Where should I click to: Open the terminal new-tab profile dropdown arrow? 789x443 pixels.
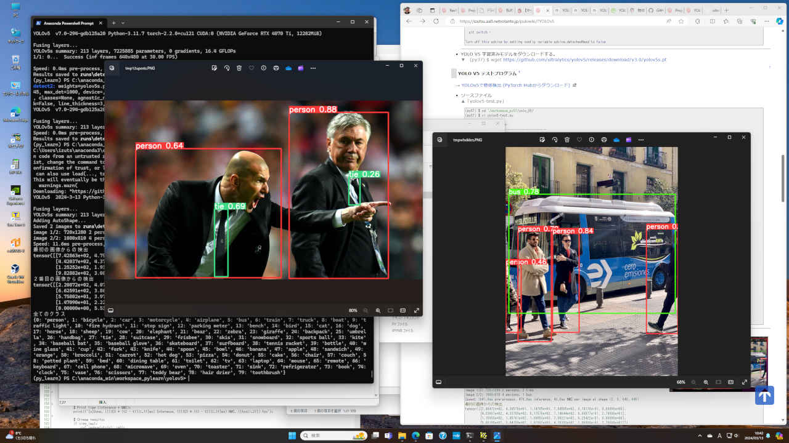click(x=122, y=22)
